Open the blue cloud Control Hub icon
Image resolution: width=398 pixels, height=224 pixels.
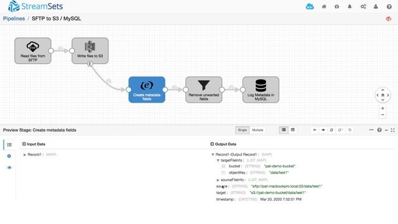pos(310,6)
